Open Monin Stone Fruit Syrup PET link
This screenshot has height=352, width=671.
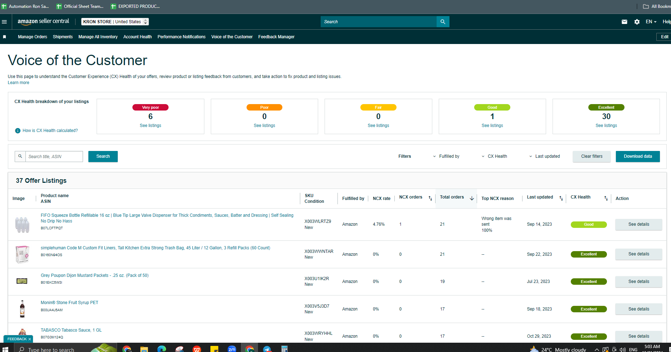[69, 303]
